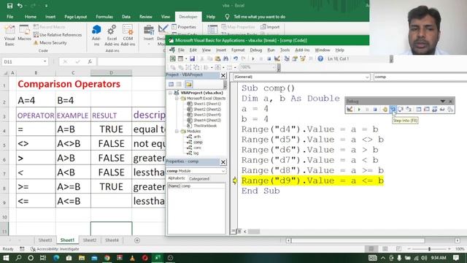The height and width of the screenshot is (263, 467).
Task: Click Step Out icon in Debug toolbar
Action: [409, 110]
